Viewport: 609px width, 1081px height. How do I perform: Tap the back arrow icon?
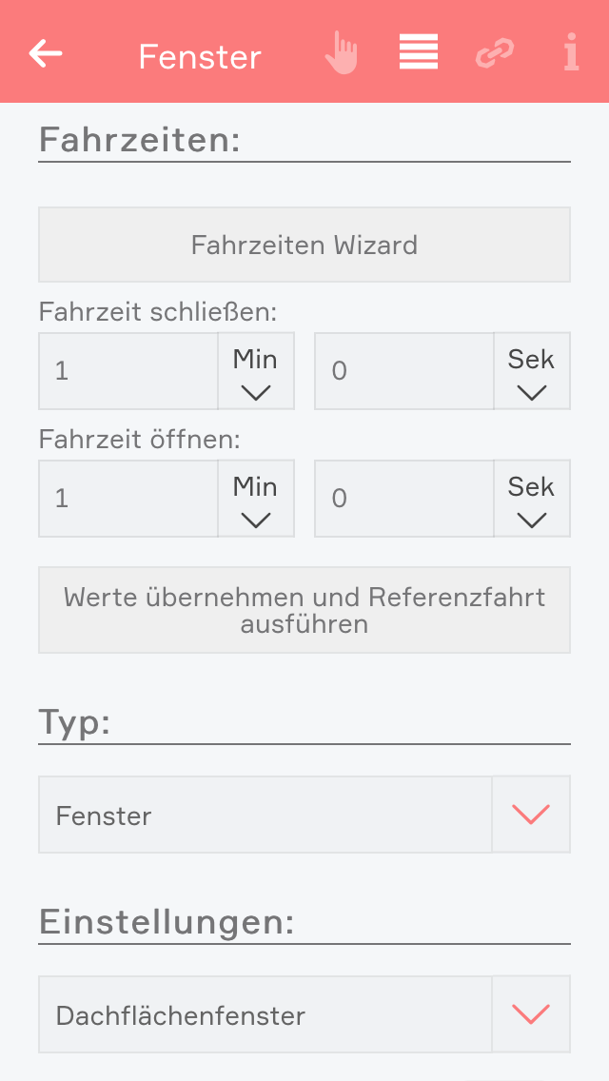pos(46,53)
